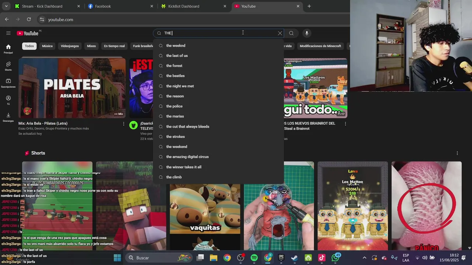Screen dimensions: 472x265
Task: Choose 'the winner takes it all'
Action: pos(218,167)
